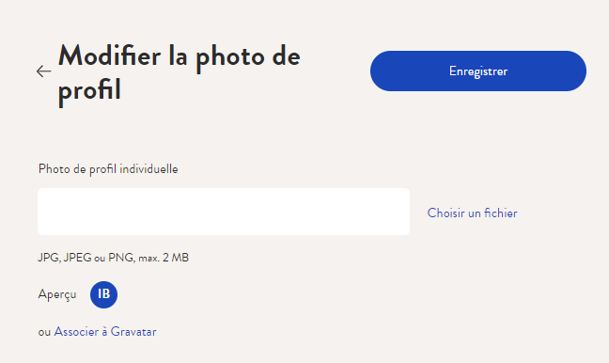Click the word 'ou' before the Gravatar link
The image size is (609, 363).
click(44, 332)
